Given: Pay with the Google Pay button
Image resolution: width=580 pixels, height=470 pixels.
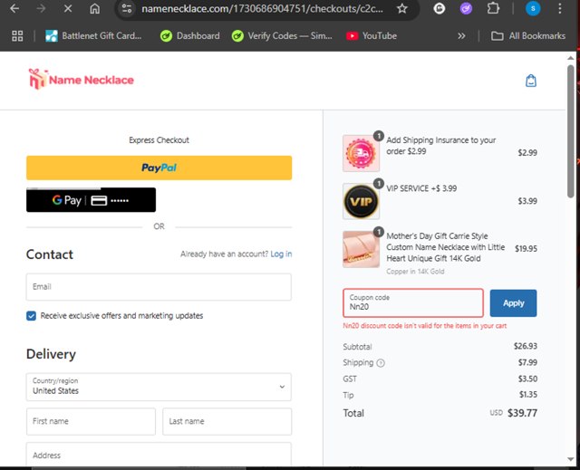Looking at the screenshot, I should pos(91,200).
